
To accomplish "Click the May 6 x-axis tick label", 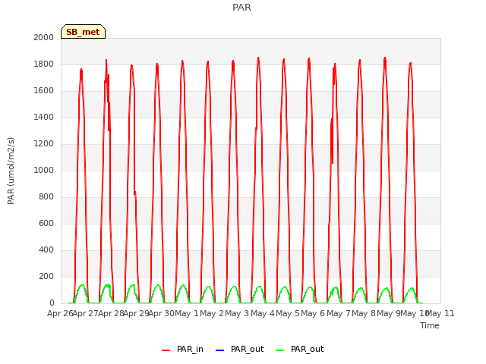I will point(314,313).
